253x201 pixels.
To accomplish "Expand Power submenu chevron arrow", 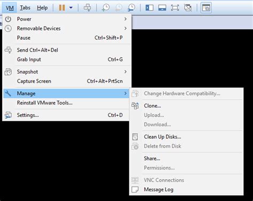I will [x=125, y=19].
